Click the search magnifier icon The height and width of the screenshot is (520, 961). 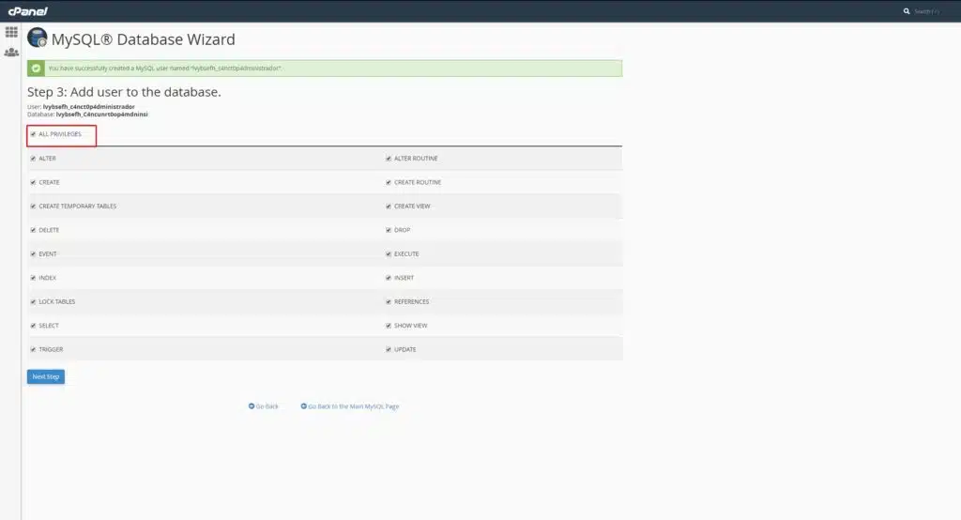click(x=907, y=11)
